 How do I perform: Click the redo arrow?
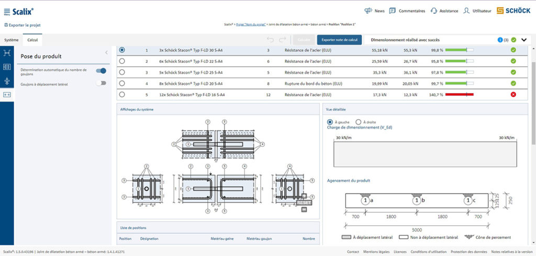click(282, 40)
